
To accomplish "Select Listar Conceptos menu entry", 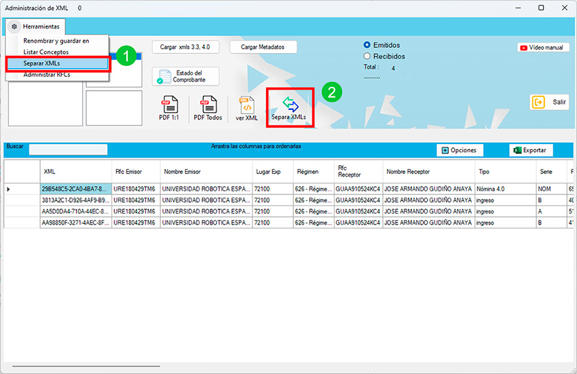I will pyautogui.click(x=46, y=52).
